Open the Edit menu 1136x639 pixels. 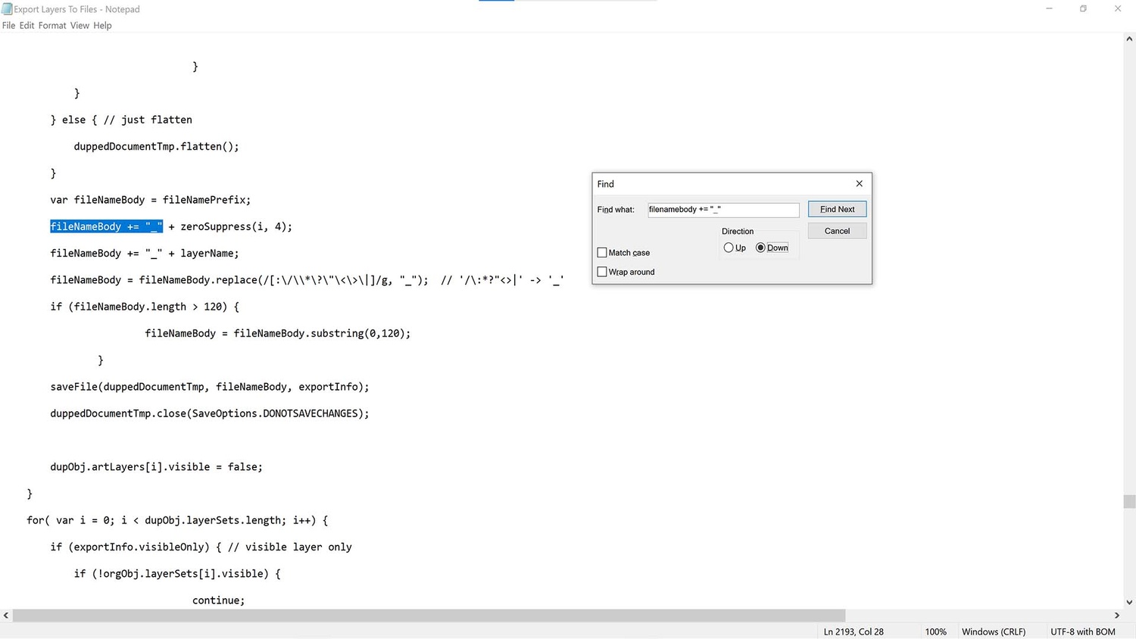[27, 25]
